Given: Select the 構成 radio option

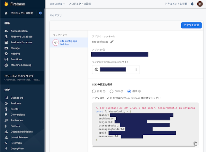Looking at the screenshot, I should [x=129, y=91].
